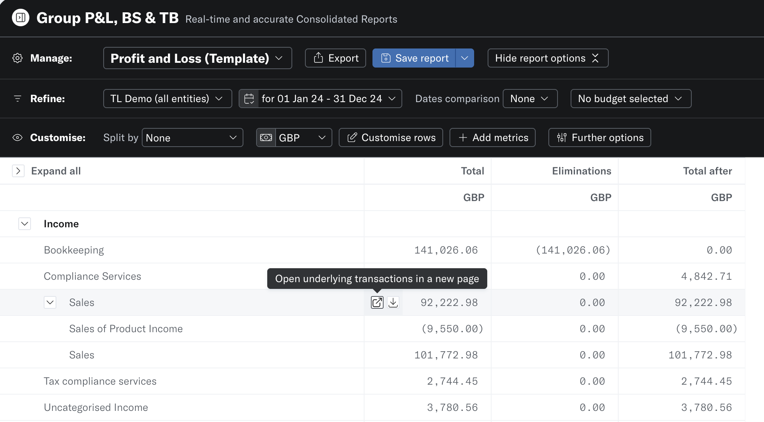Click the download icon in Sales row
764x422 pixels.
click(393, 302)
